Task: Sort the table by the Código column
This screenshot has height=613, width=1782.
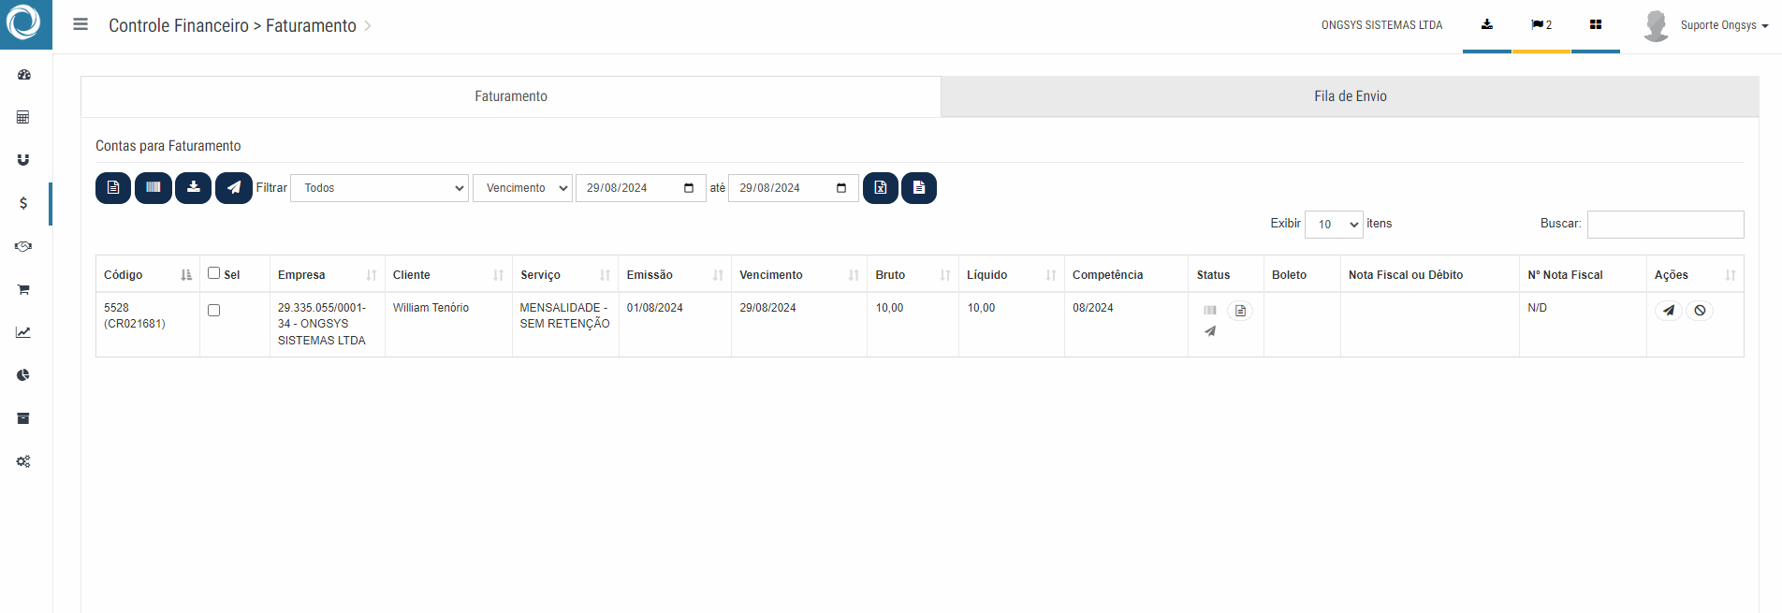Action: click(148, 274)
